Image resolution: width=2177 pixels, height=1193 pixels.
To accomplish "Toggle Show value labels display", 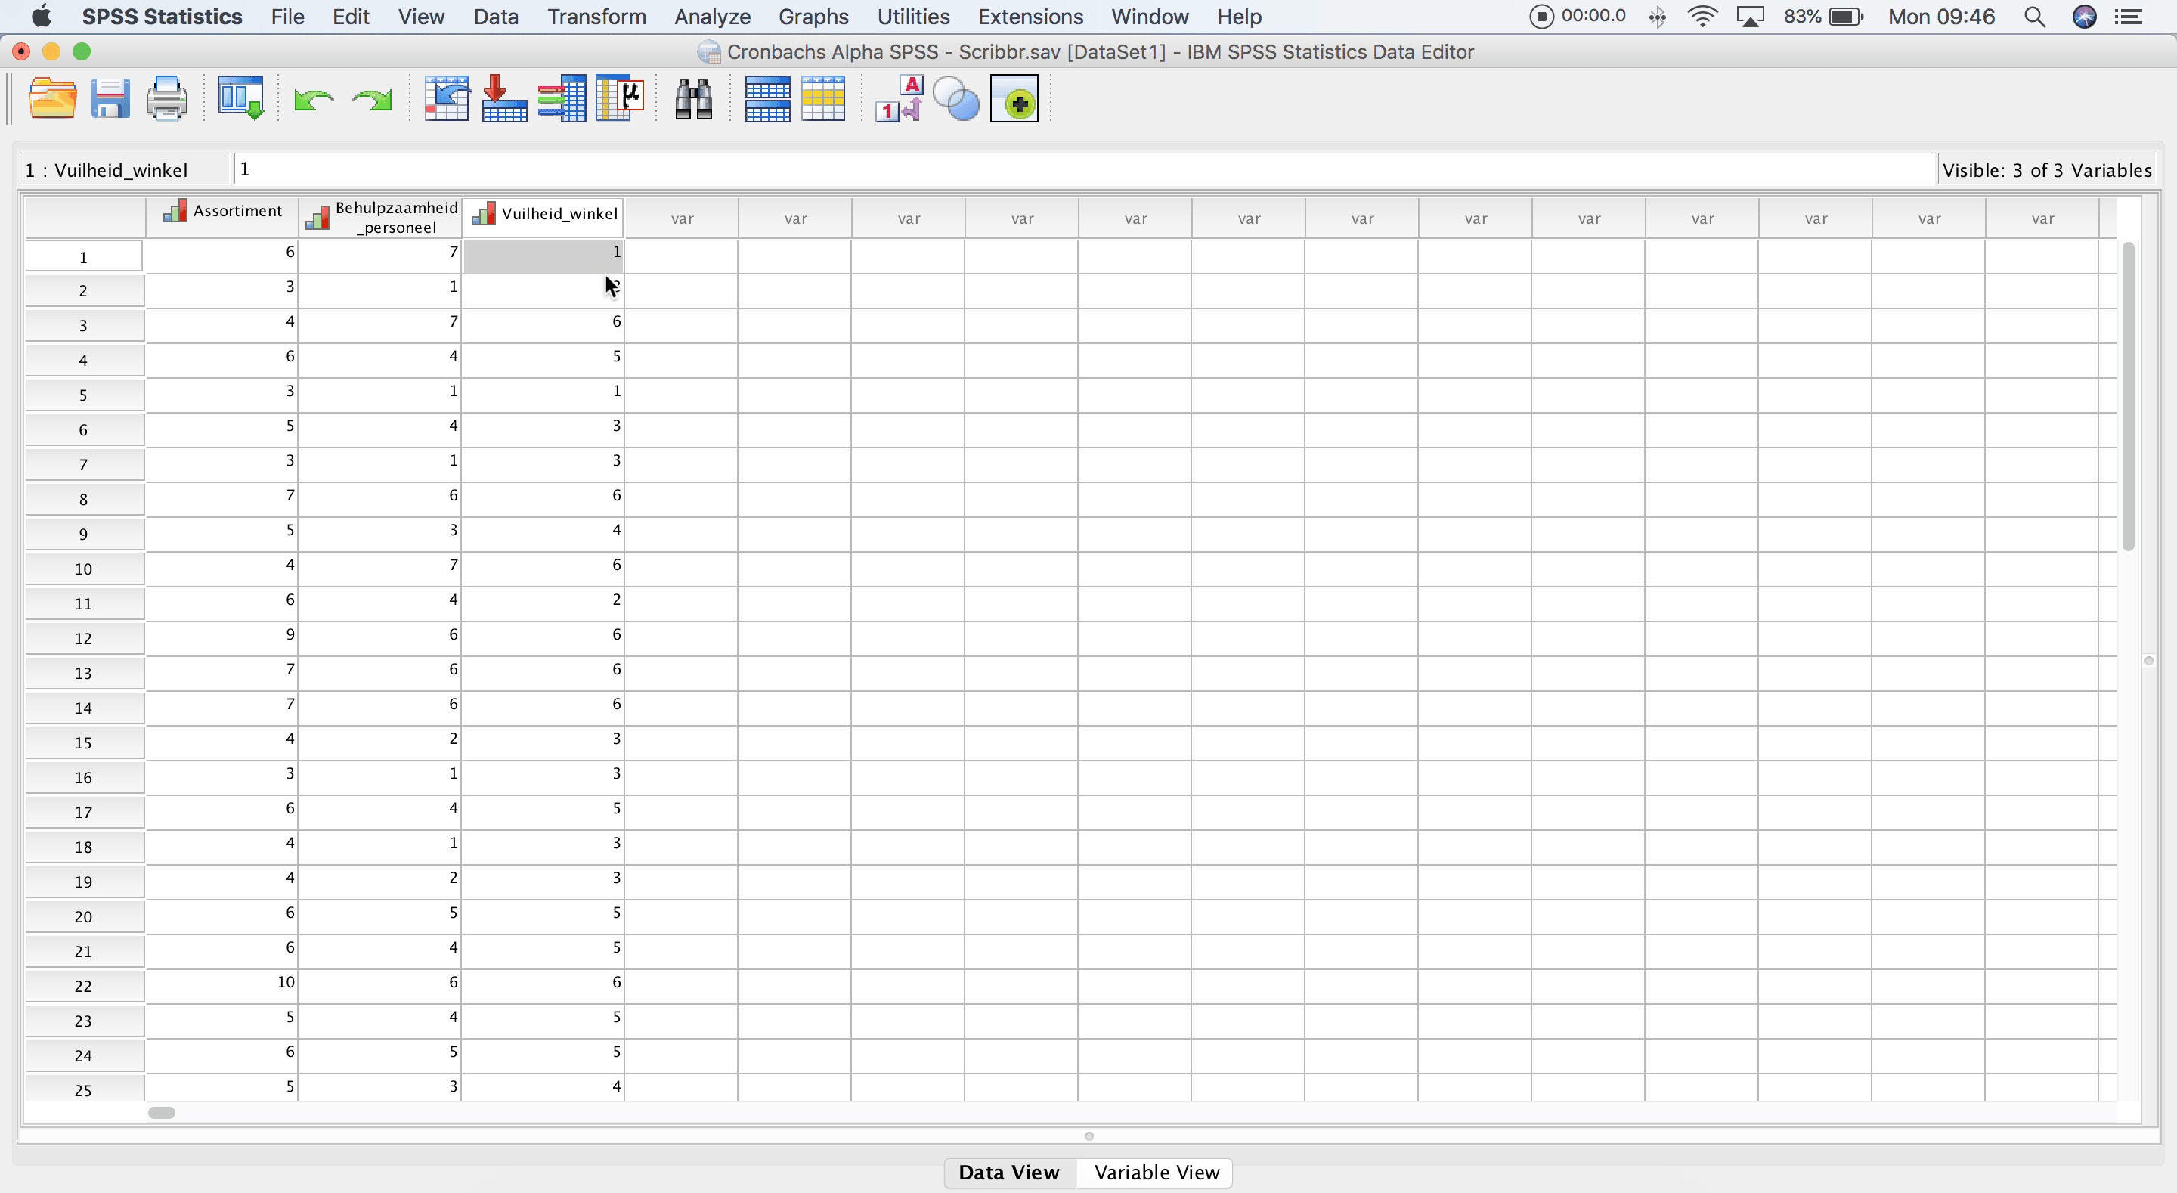I will tap(898, 98).
